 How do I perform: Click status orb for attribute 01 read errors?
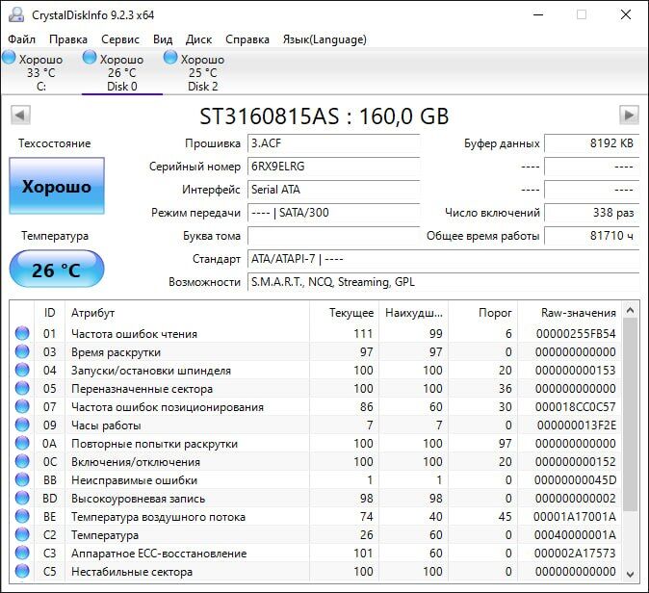point(22,334)
